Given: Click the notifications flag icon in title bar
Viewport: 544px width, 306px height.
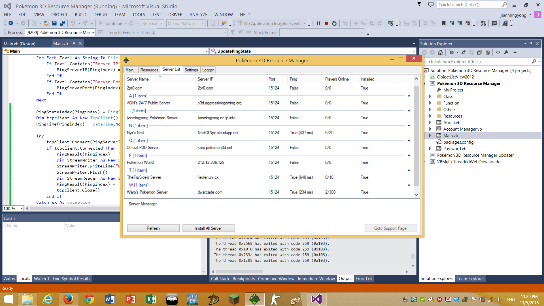Looking at the screenshot, I should coord(419,4).
